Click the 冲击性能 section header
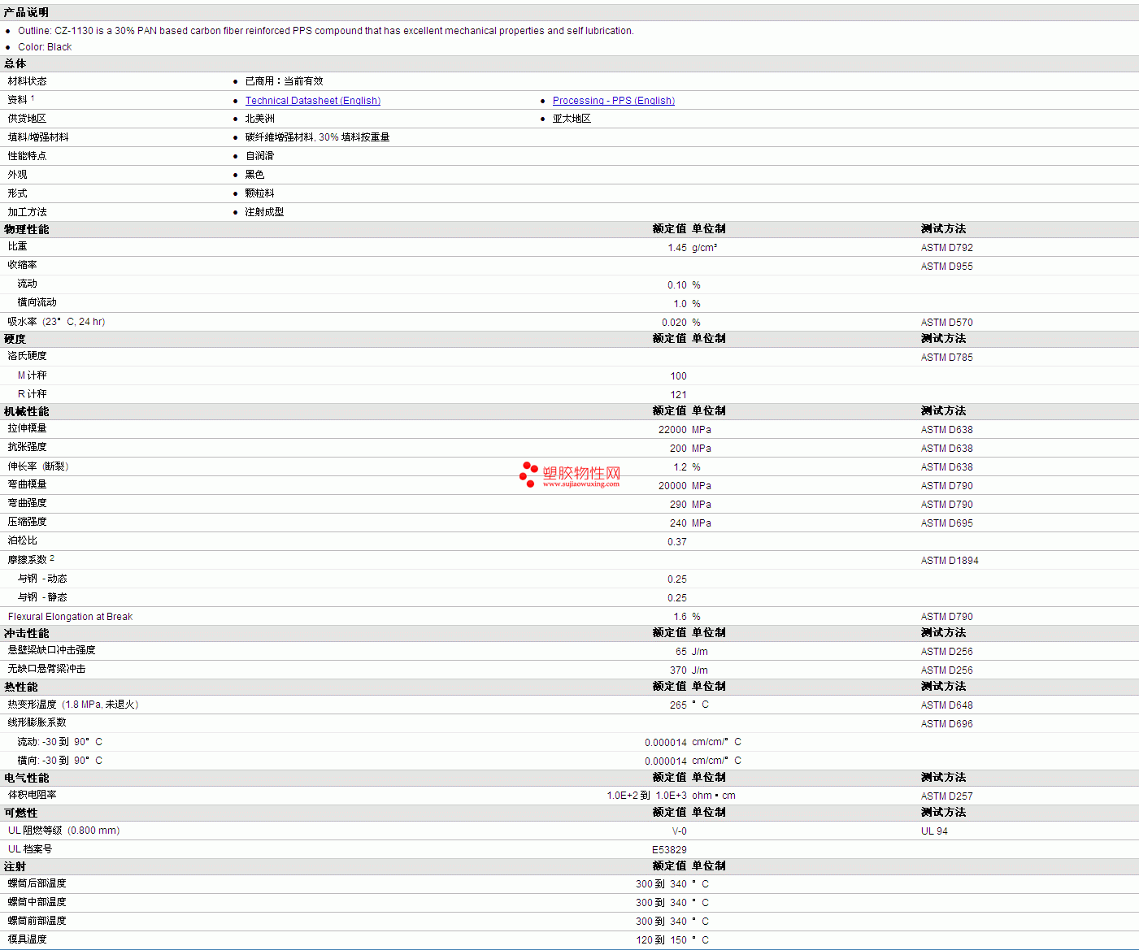Viewport: 1139px width, 950px height. (x=26, y=633)
